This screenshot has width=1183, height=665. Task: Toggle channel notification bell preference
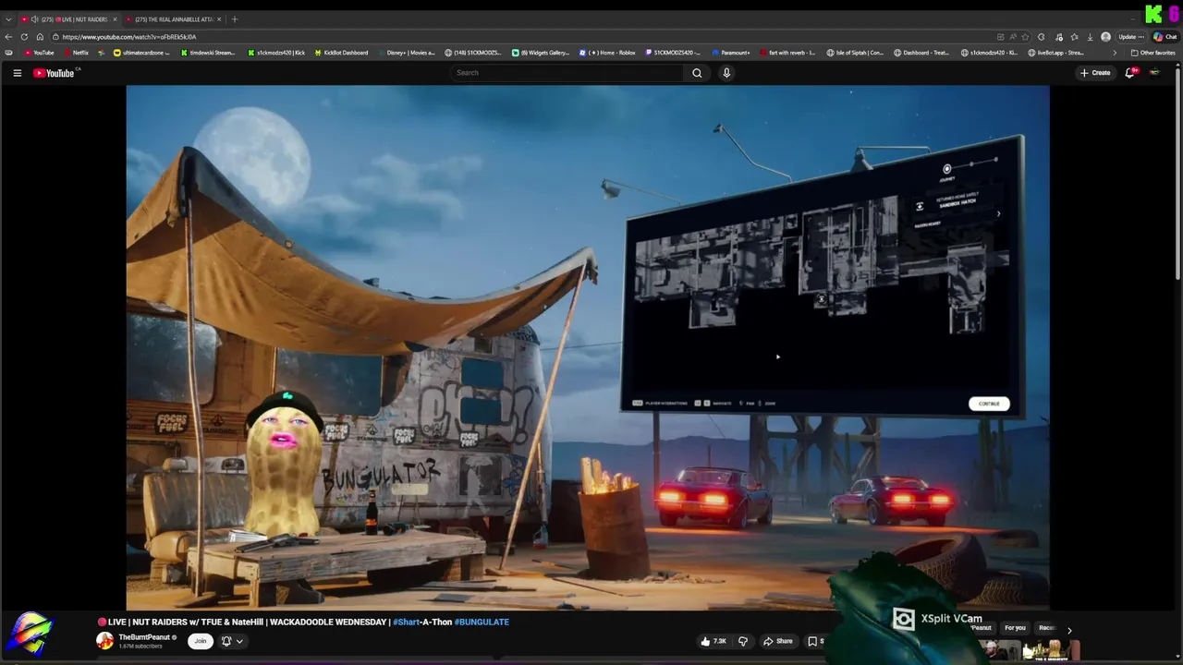point(226,641)
